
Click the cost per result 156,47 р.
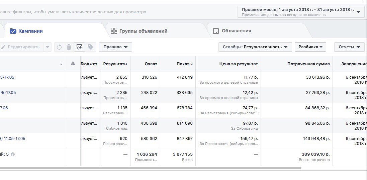pyautogui.click(x=249, y=138)
